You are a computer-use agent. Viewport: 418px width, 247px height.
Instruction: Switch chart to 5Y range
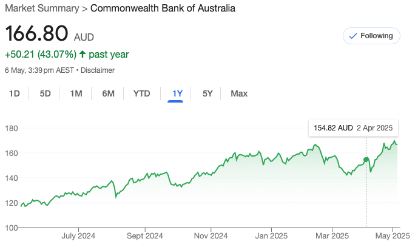(207, 93)
